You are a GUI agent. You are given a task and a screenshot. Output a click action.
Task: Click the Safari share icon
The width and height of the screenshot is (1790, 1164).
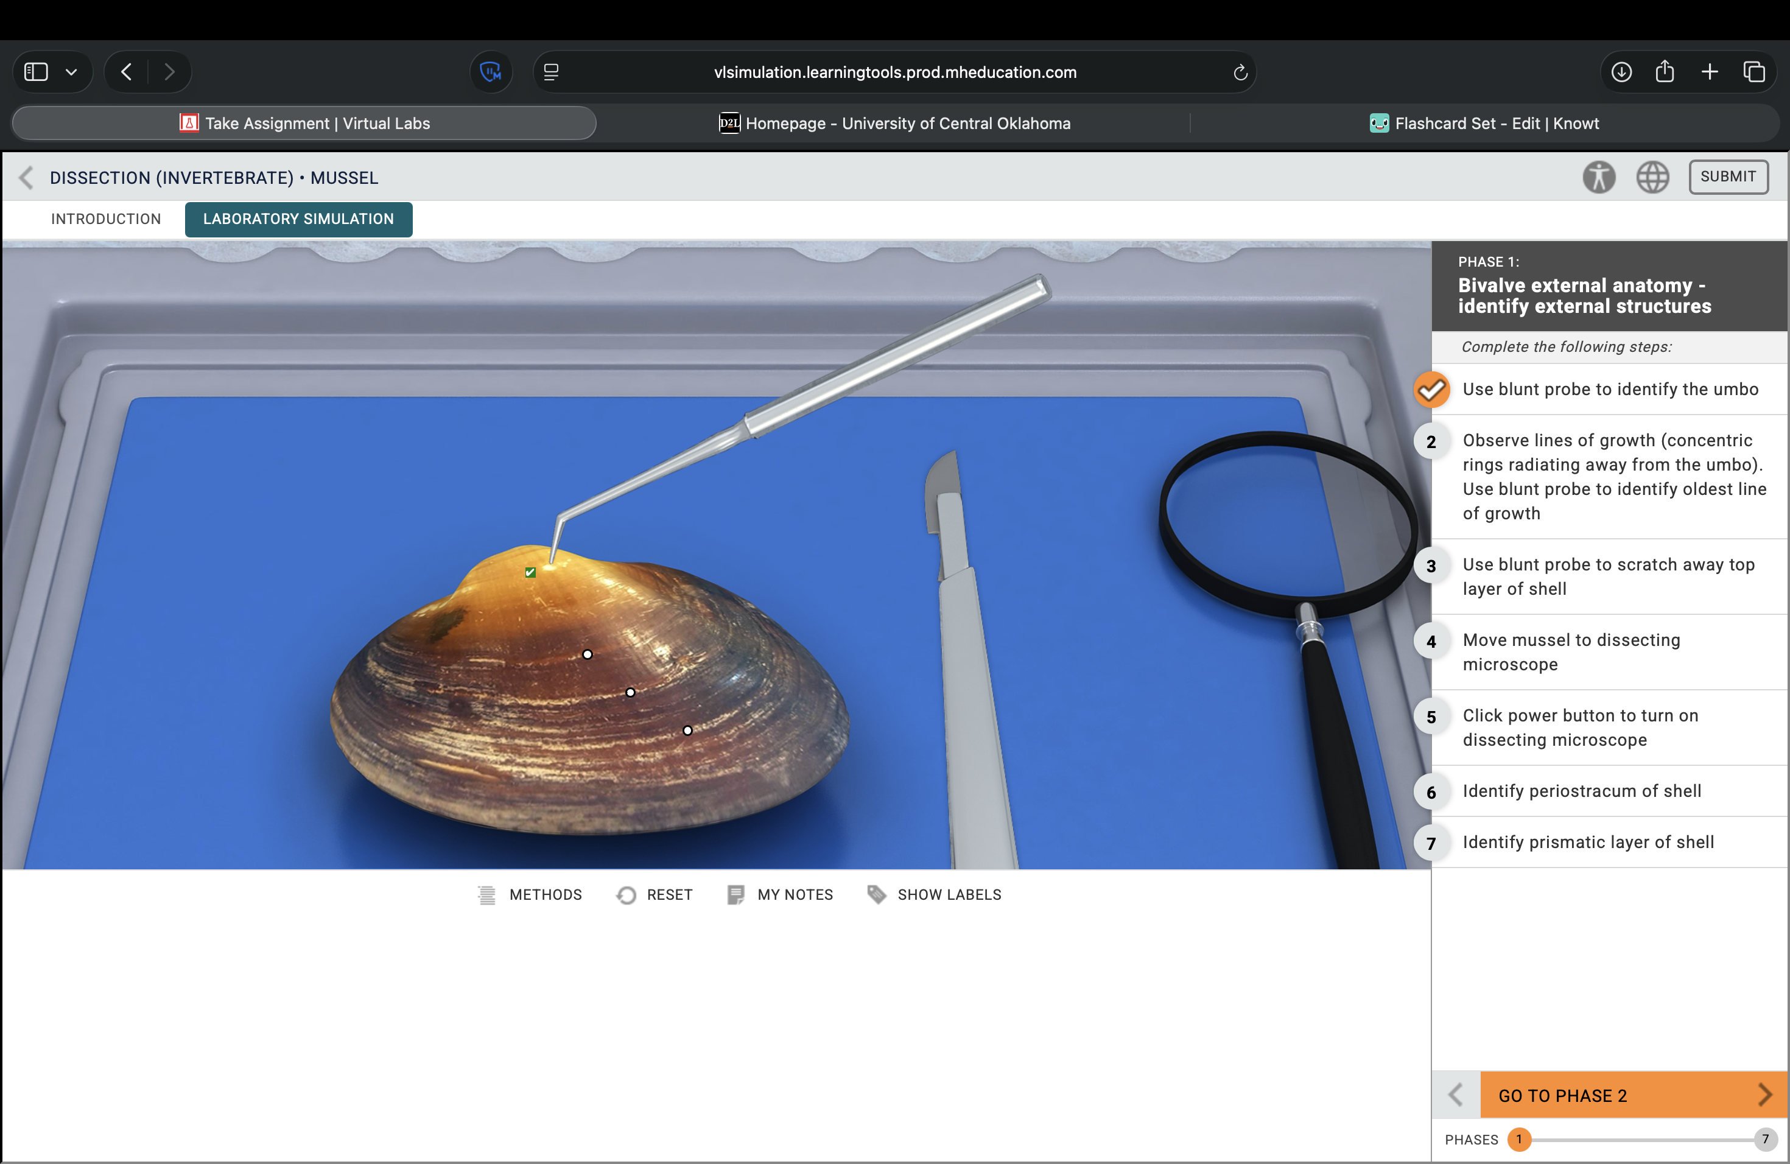pyautogui.click(x=1665, y=72)
